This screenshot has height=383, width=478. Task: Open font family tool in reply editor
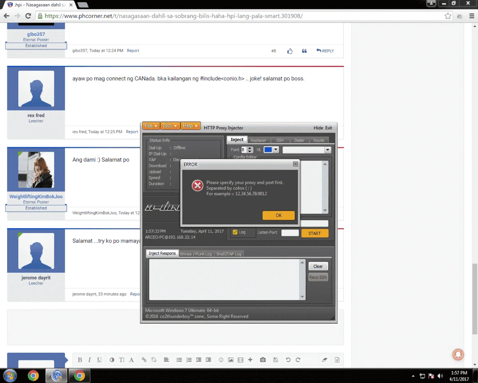tap(131, 360)
